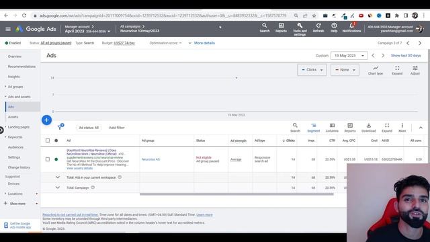The width and height of the screenshot is (430, 242).
Task: Expand Show more in sidebar
Action: [x=17, y=204]
